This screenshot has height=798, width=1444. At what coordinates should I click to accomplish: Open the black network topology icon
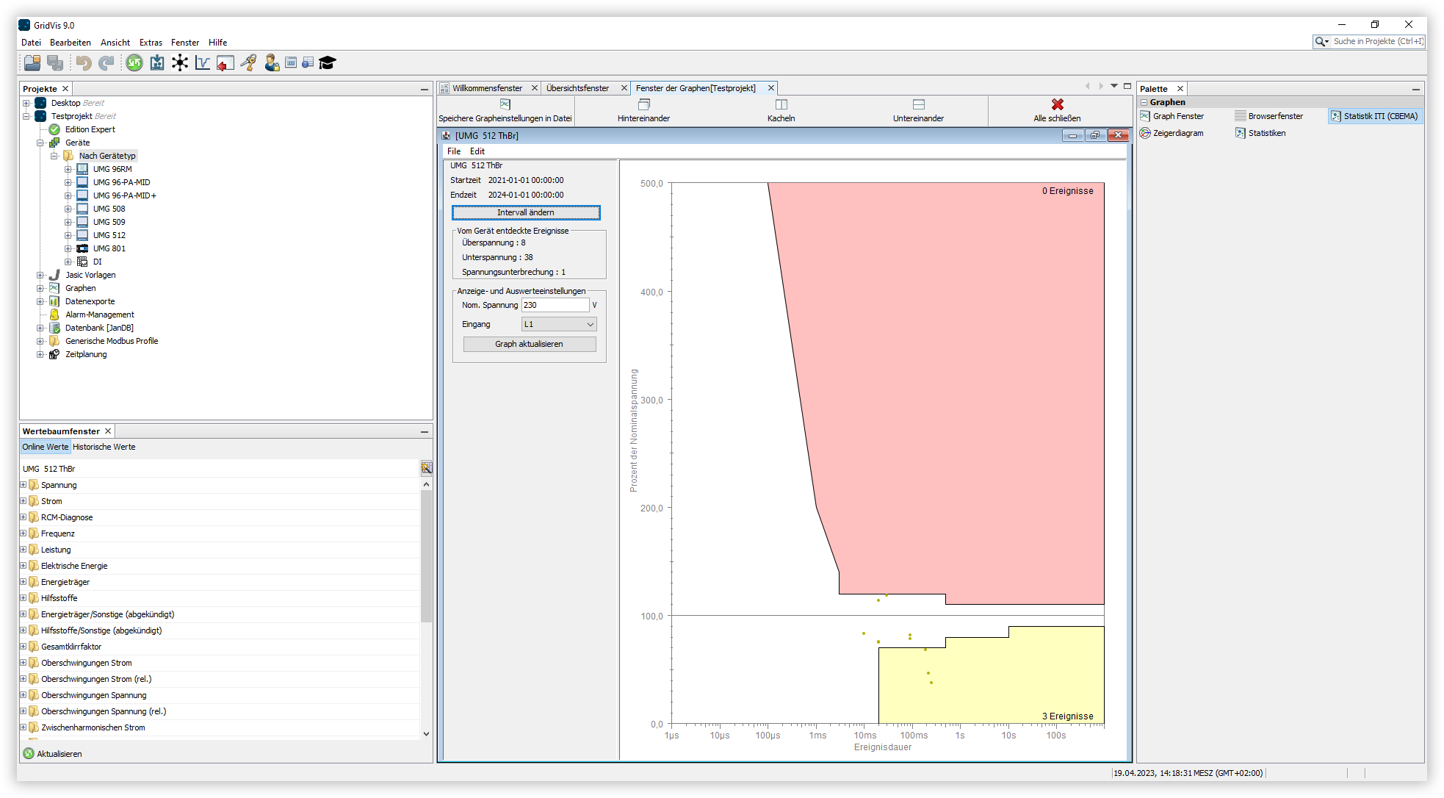[x=180, y=63]
